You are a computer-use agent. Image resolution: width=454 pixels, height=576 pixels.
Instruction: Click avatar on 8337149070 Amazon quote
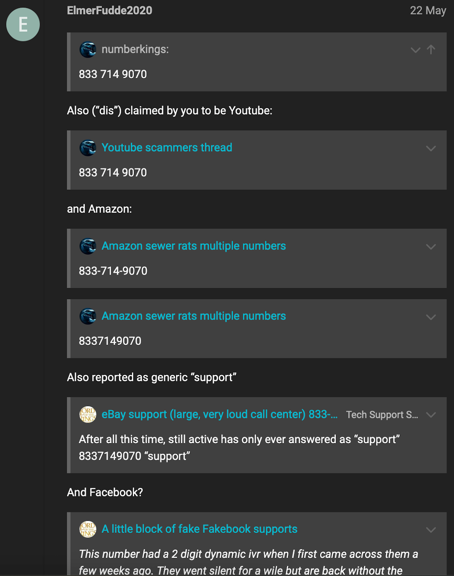click(x=88, y=316)
